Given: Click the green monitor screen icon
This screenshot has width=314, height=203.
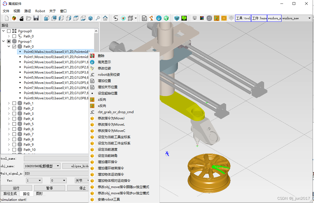Looking at the screenshot, I should click(x=184, y=18).
